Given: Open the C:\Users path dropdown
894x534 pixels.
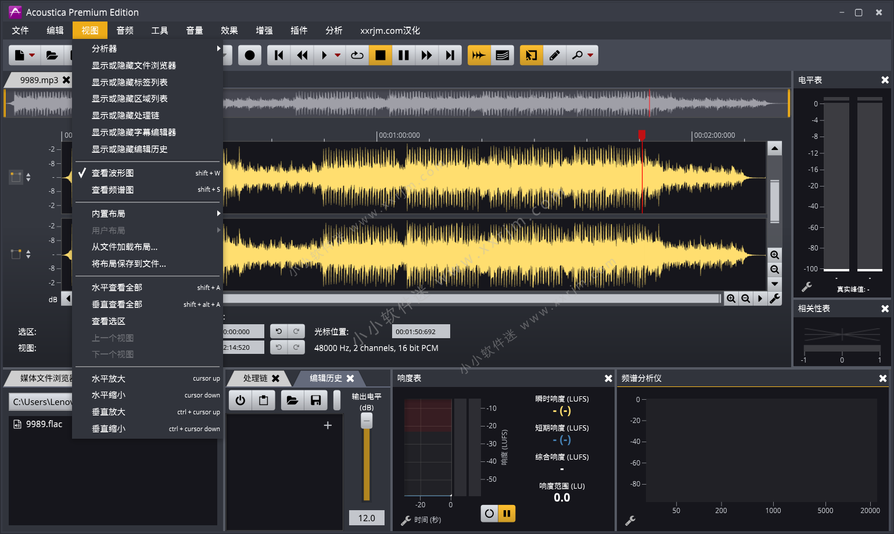Looking at the screenshot, I should [x=41, y=402].
